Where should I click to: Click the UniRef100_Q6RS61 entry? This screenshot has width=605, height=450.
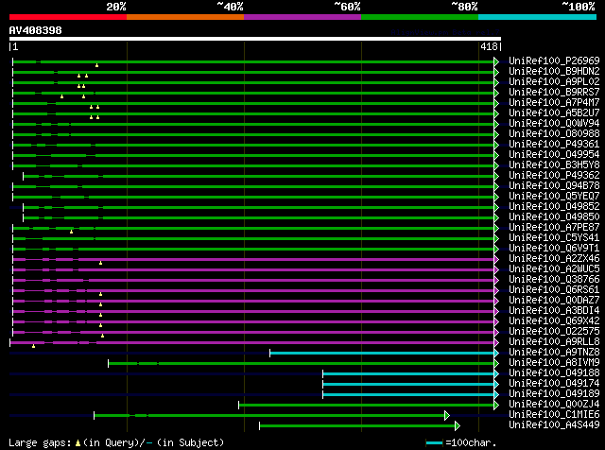coord(554,290)
